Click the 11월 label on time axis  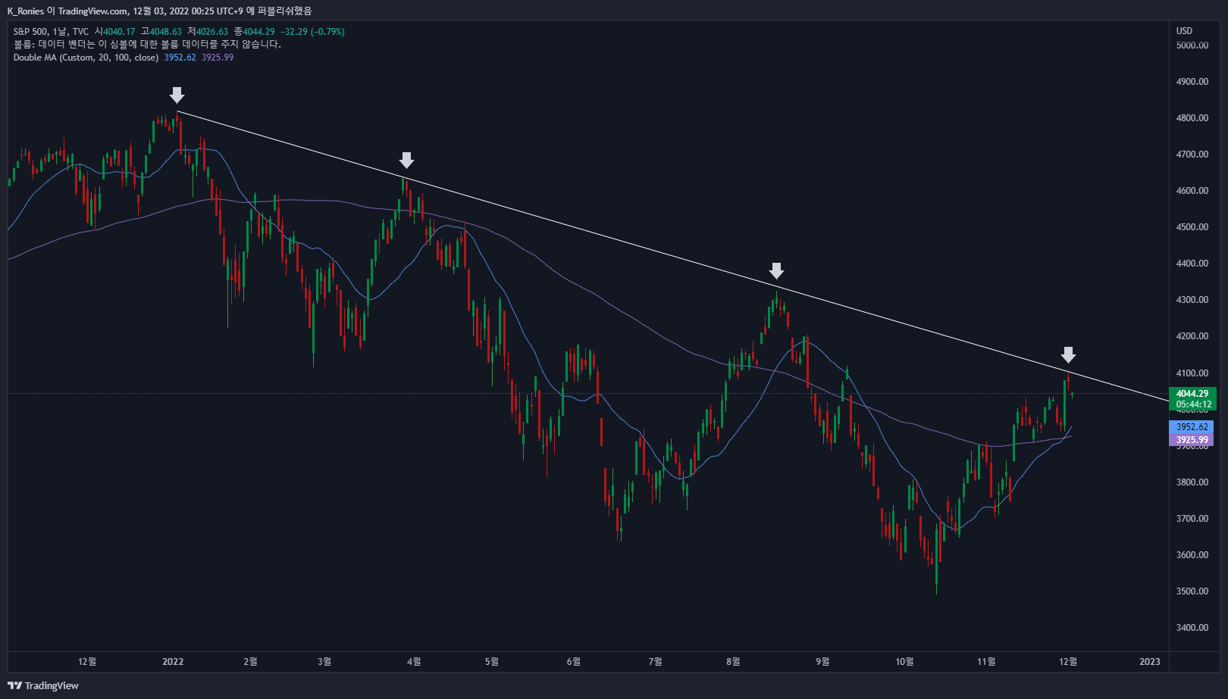[986, 662]
